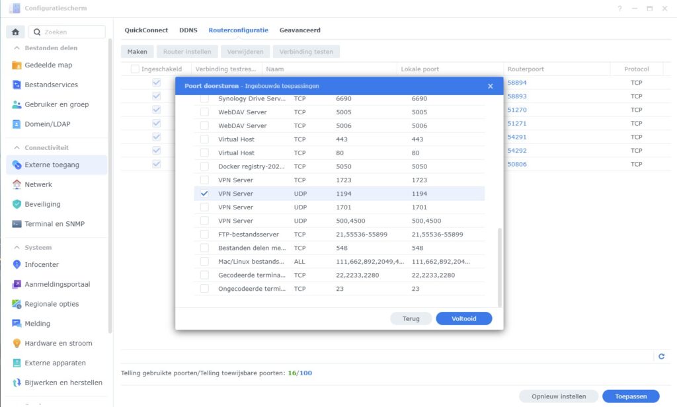Click the Protocol column header
677x407 pixels.
[x=637, y=69]
